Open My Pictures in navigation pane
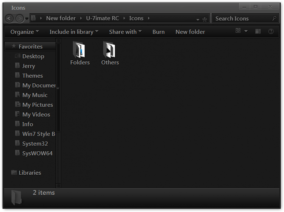The image size is (284, 212). pyautogui.click(x=37, y=105)
